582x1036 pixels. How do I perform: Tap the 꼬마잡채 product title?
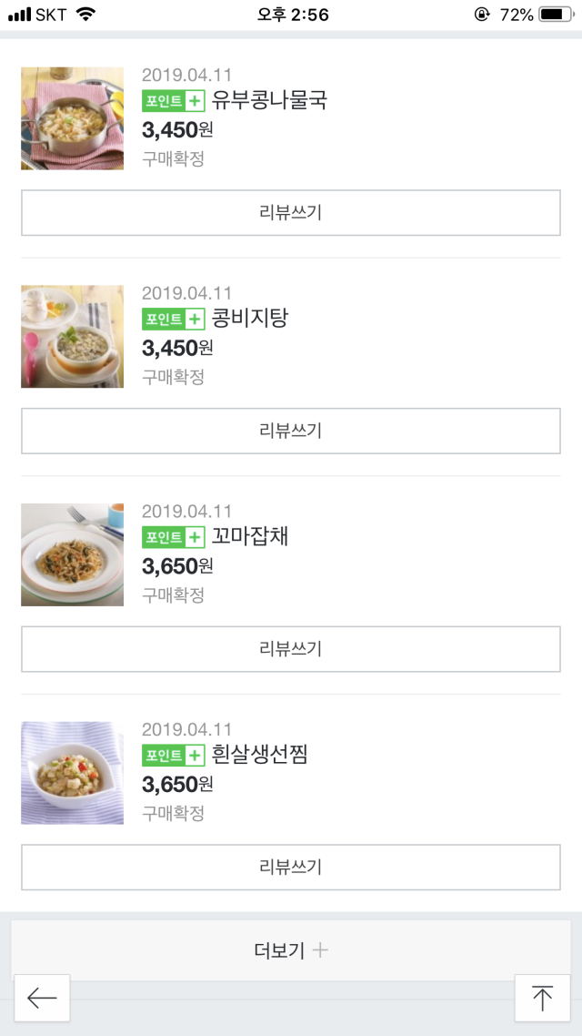coord(250,536)
